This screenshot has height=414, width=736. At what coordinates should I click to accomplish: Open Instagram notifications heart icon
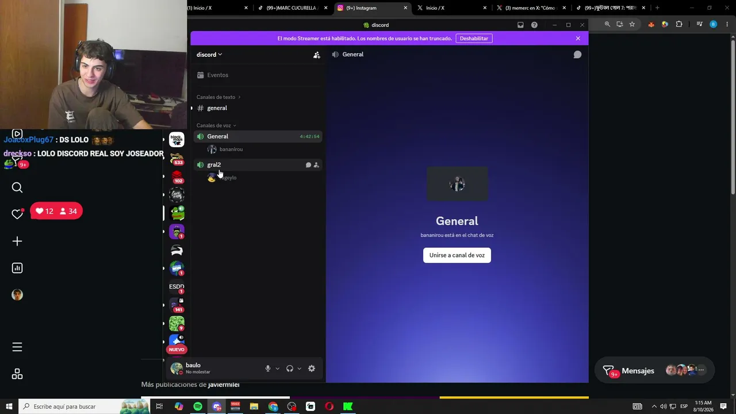(17, 214)
